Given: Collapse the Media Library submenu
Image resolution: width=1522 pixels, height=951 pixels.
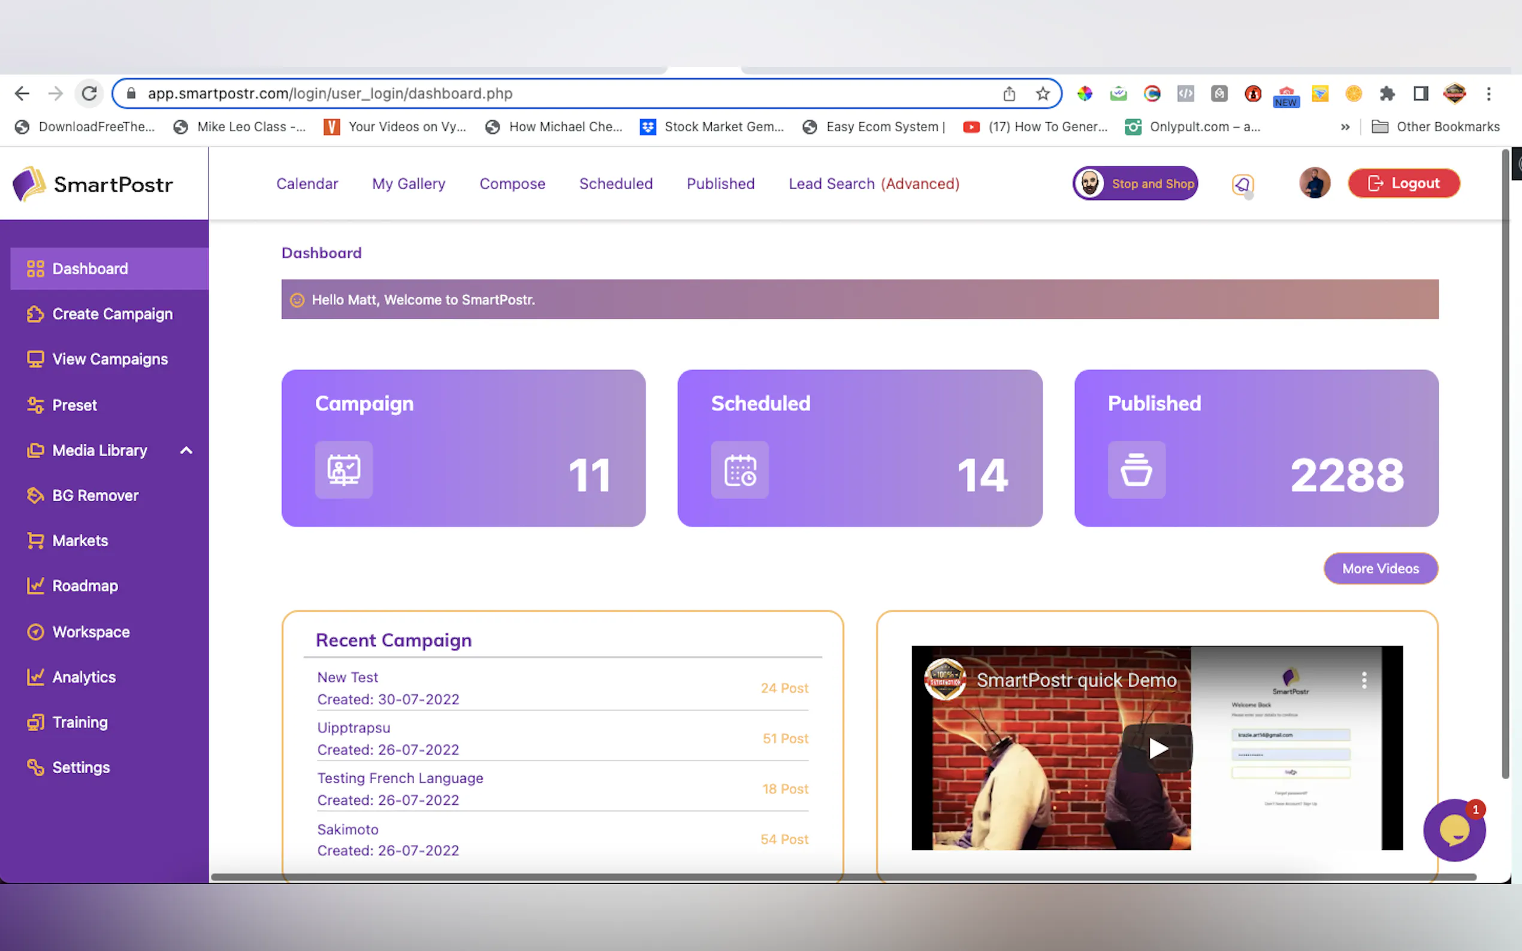Looking at the screenshot, I should 186,450.
